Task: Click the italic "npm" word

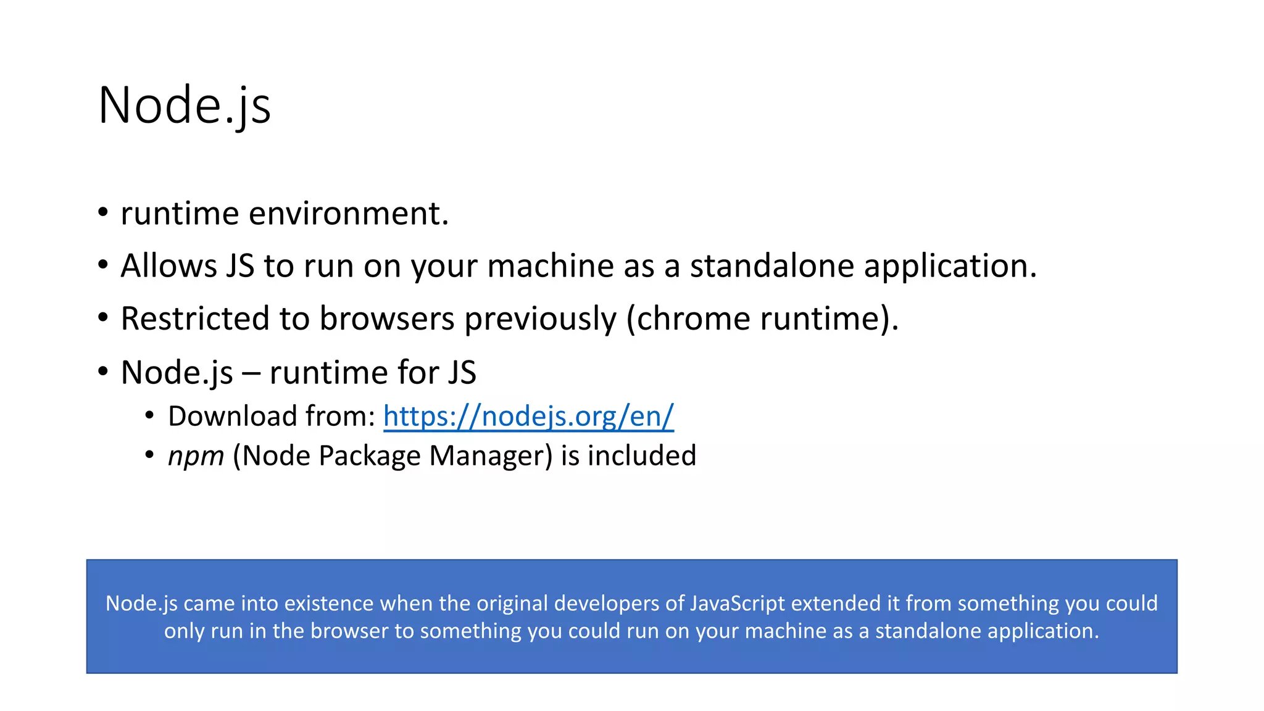Action: 196,456
